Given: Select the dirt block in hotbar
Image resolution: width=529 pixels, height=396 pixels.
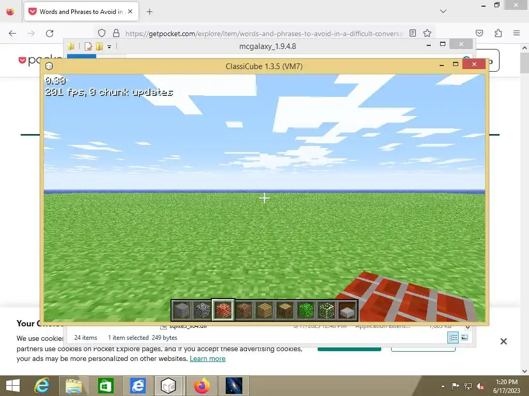Looking at the screenshot, I should (244, 310).
